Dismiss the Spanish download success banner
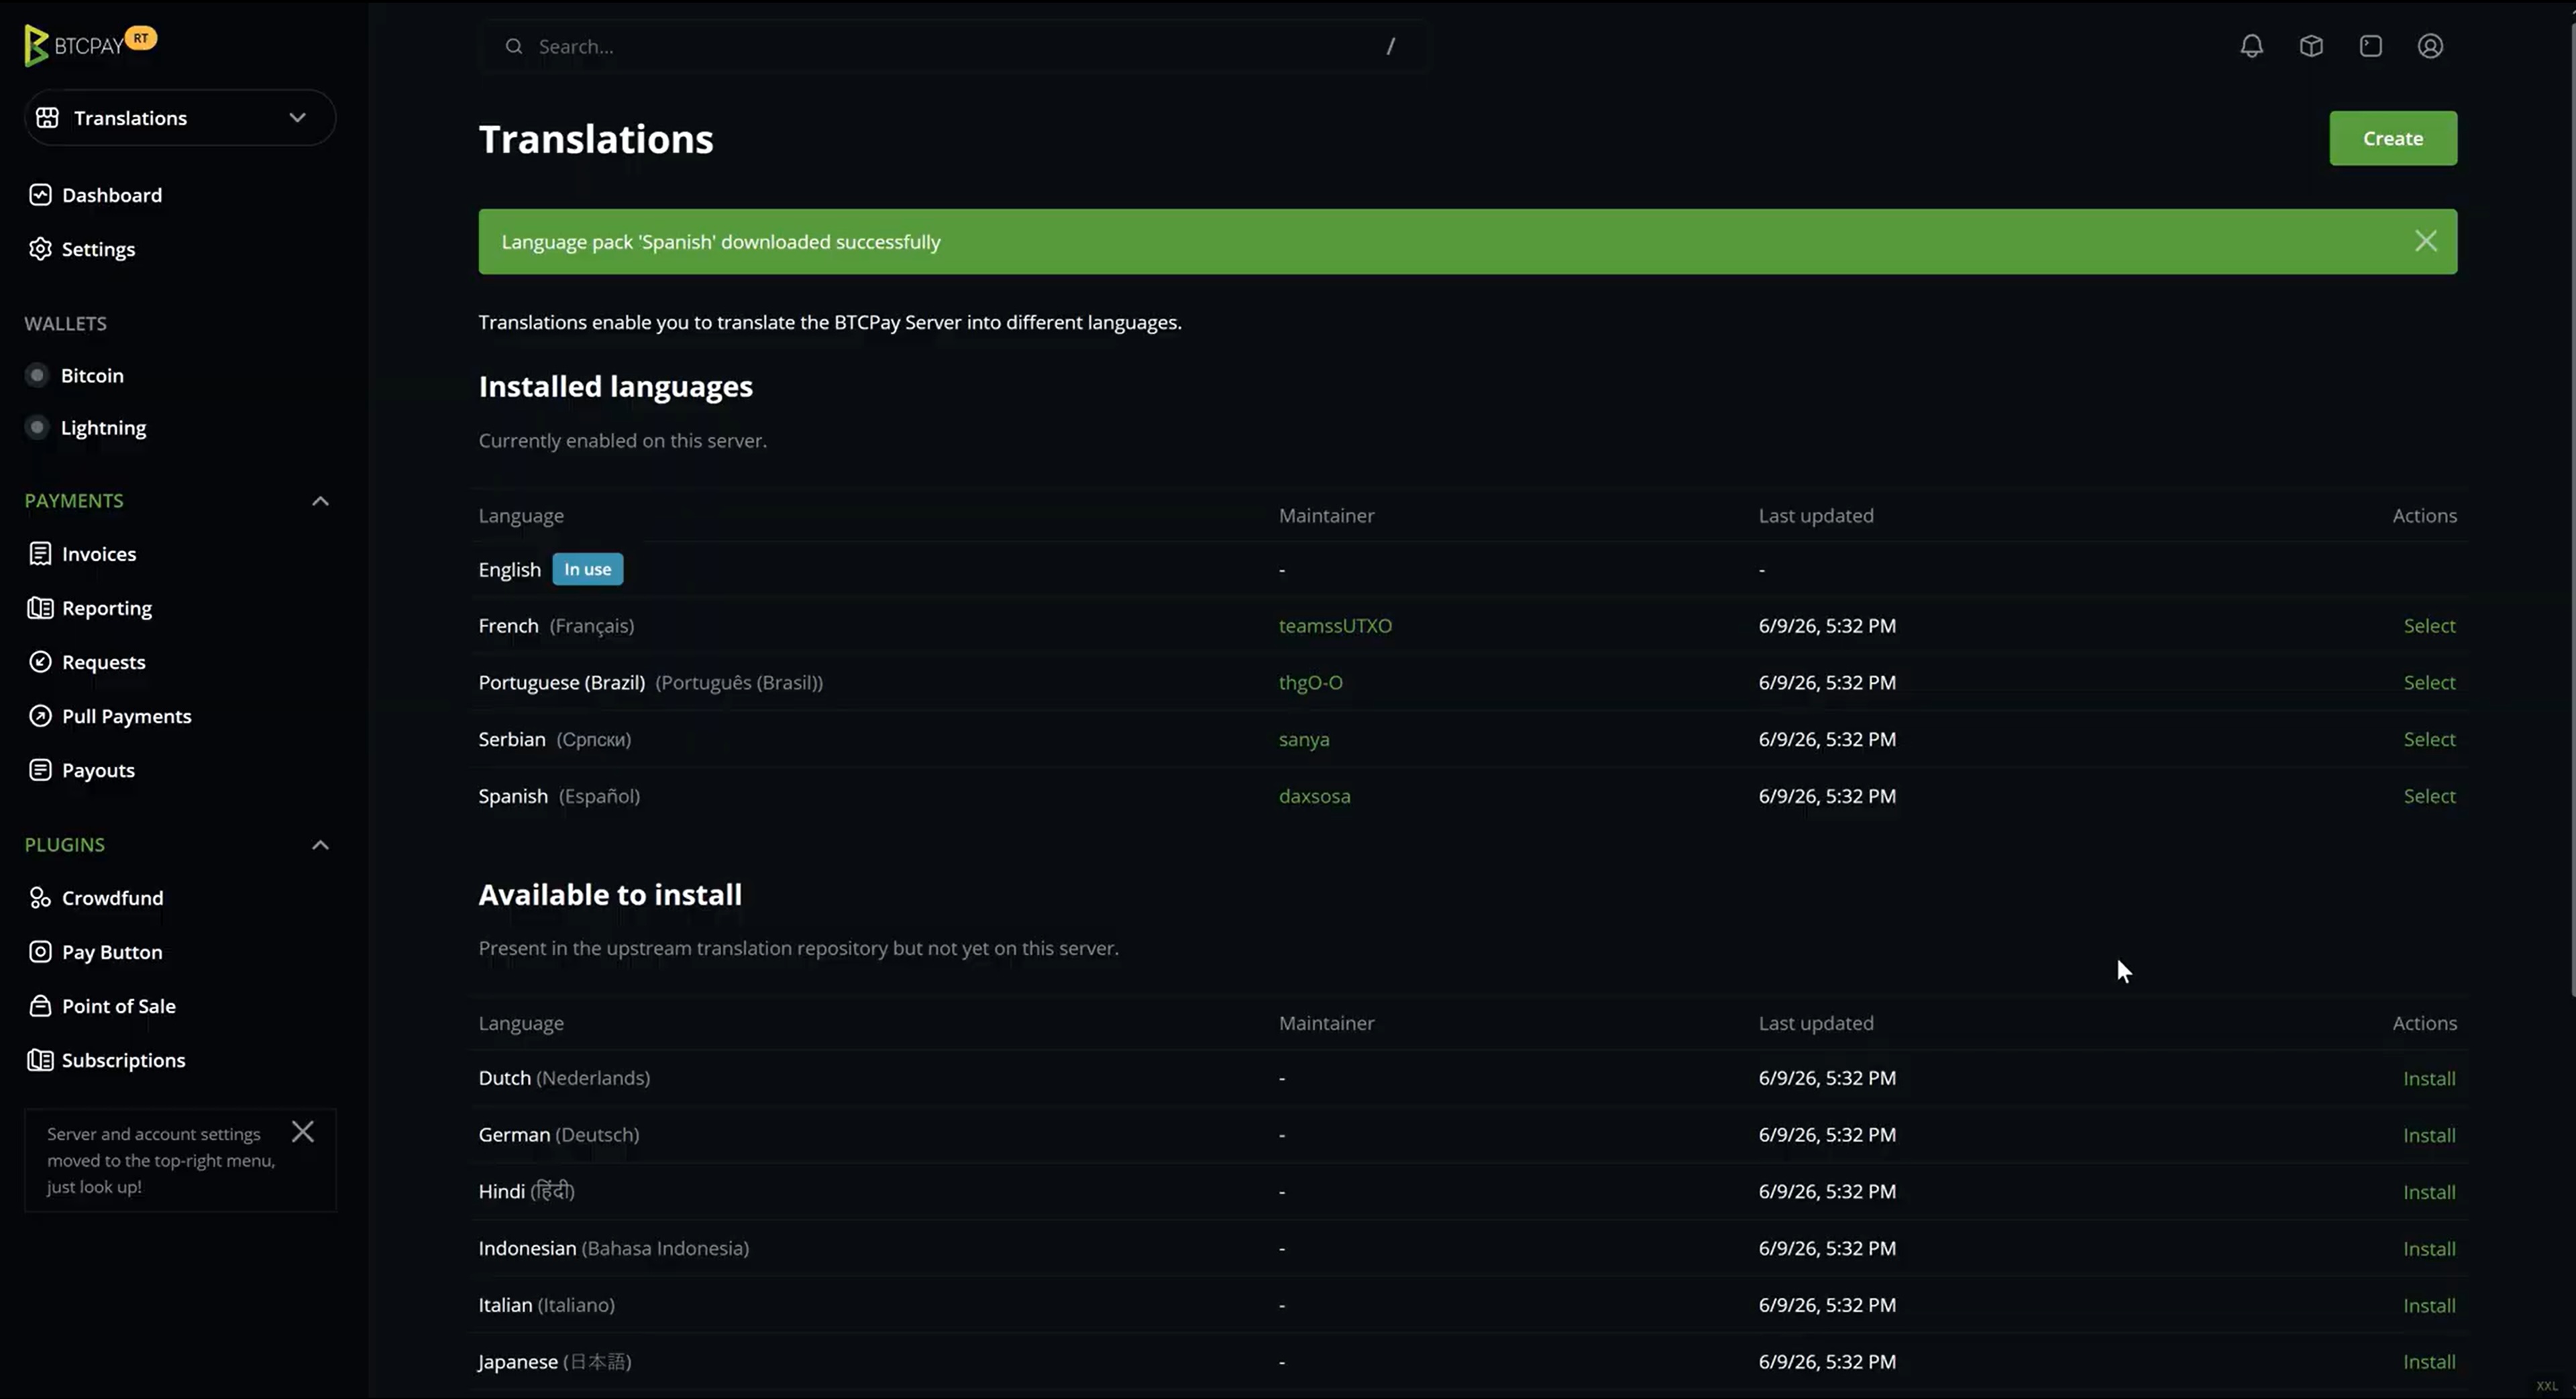This screenshot has width=2576, height=1399. pos(2425,241)
